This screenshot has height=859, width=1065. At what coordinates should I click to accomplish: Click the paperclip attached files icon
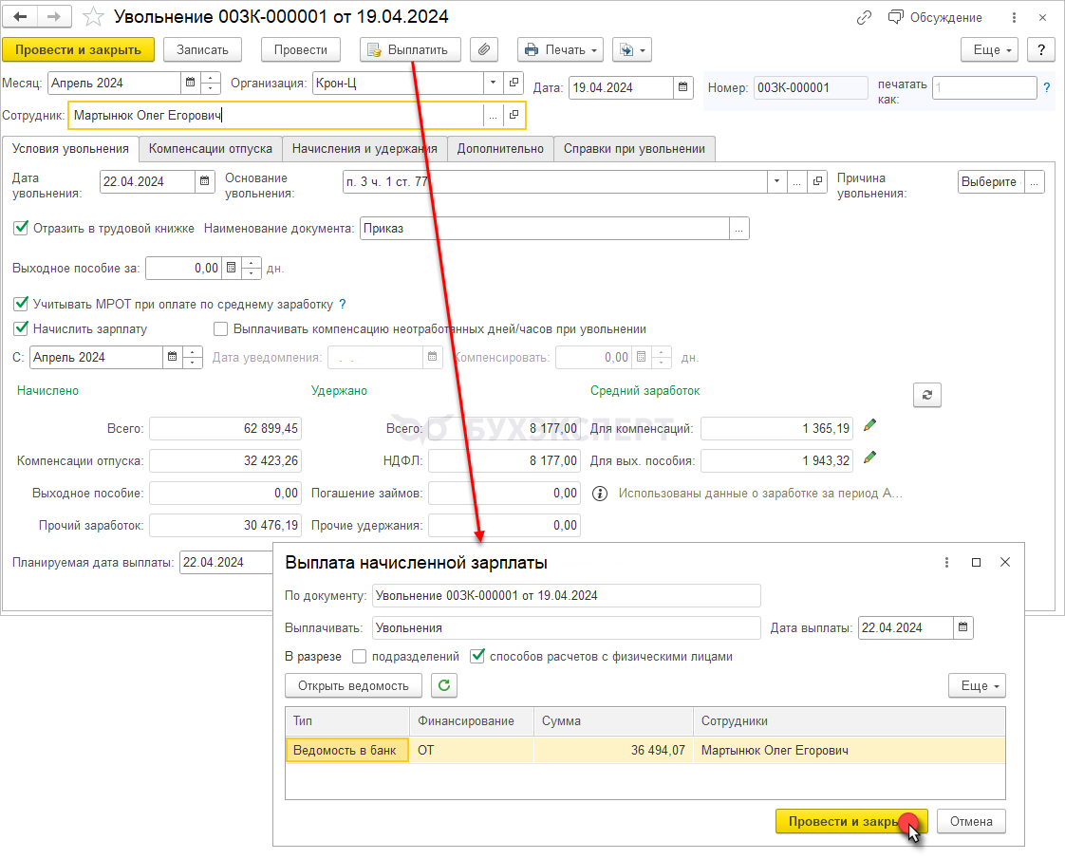pos(484,49)
